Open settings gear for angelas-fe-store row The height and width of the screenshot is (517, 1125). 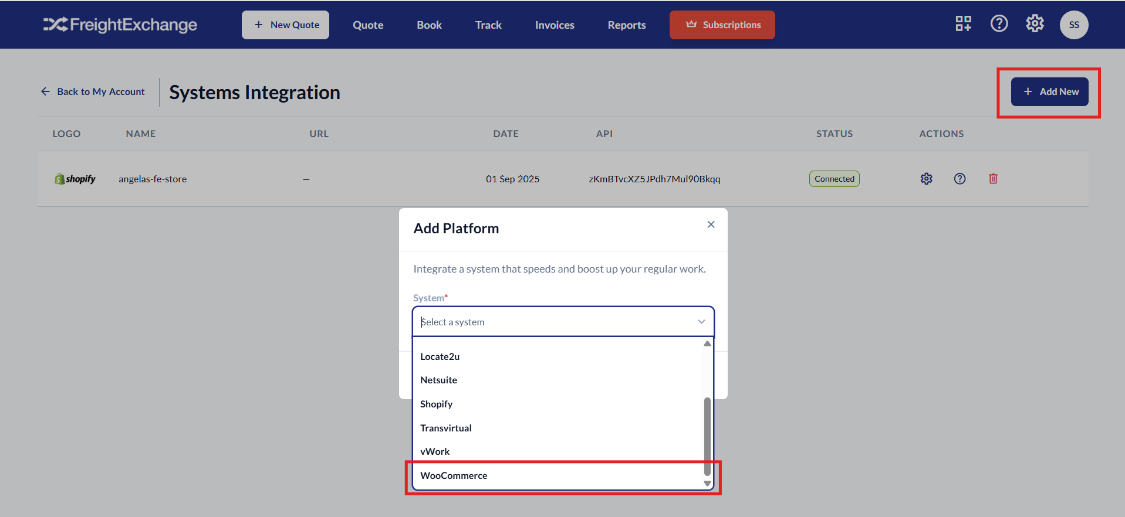(926, 179)
